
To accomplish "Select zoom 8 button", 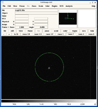I will (x=91, y=34).
